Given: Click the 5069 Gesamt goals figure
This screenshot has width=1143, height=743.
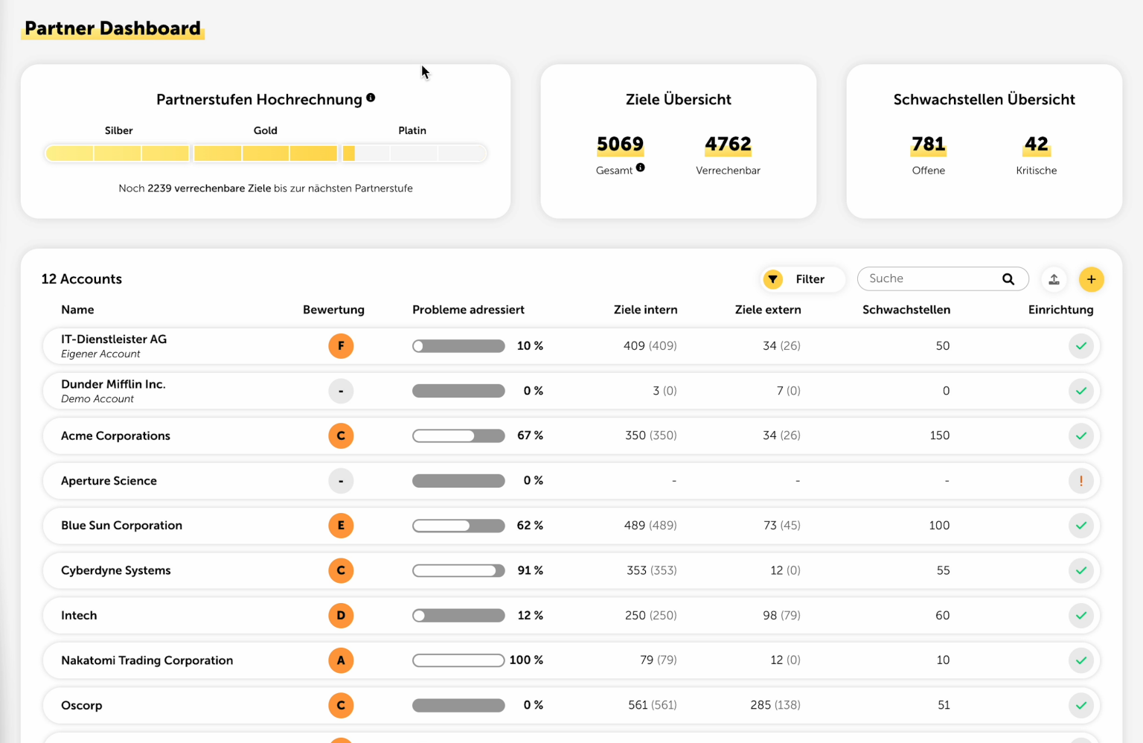Looking at the screenshot, I should (620, 144).
